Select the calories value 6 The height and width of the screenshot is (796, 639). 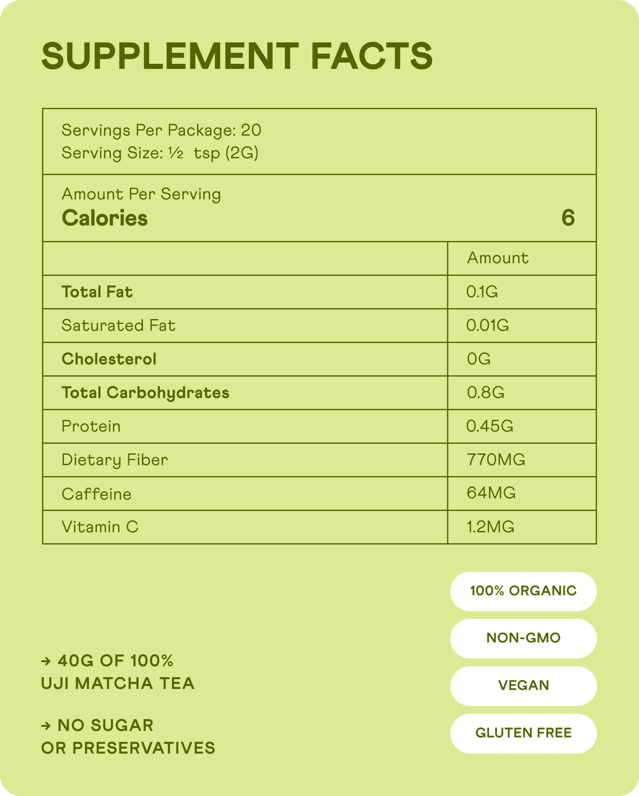click(568, 218)
